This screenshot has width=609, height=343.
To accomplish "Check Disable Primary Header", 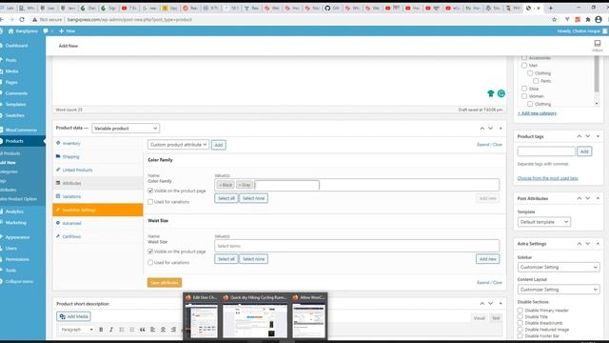I will (521, 311).
